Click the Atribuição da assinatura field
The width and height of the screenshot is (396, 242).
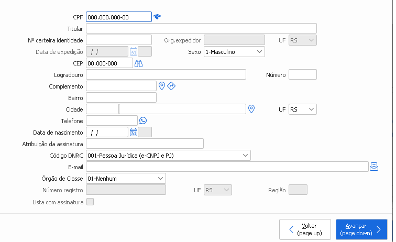point(145,144)
